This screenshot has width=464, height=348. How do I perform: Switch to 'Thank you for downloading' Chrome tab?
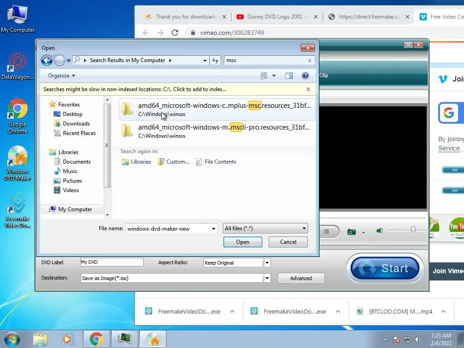[186, 17]
